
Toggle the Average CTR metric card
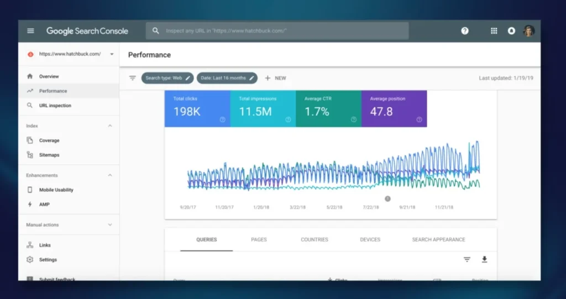328,109
